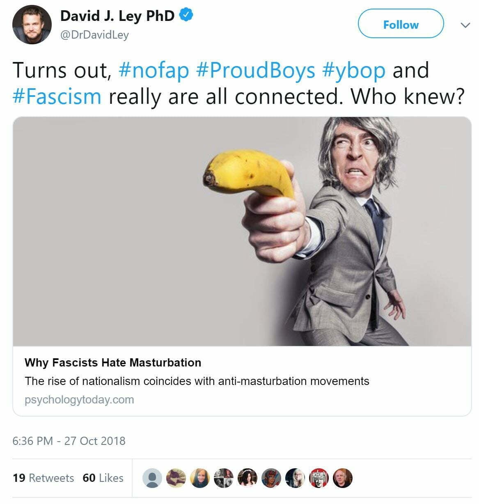Viewport: 479px width, 504px height.
Task: Open the "Why Fascists Hate Masturbation" headline
Action: tap(113, 363)
